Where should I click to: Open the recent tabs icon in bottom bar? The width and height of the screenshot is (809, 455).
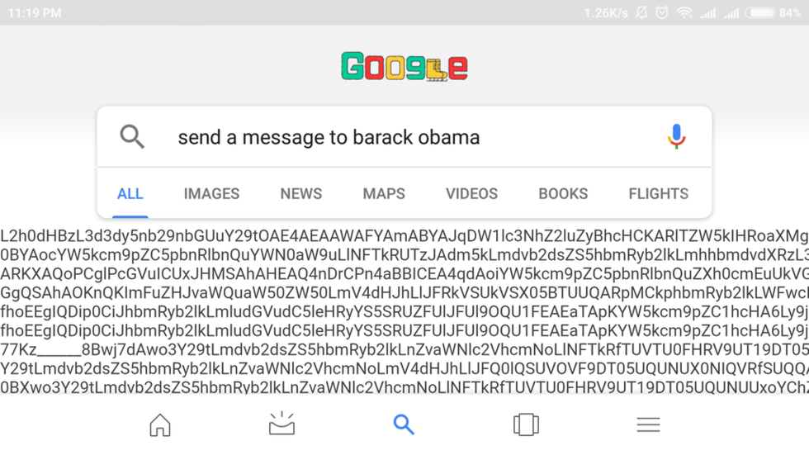pyautogui.click(x=526, y=424)
